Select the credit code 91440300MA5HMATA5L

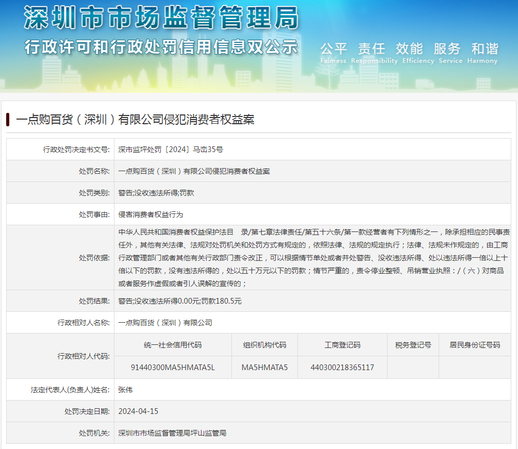[173, 368]
